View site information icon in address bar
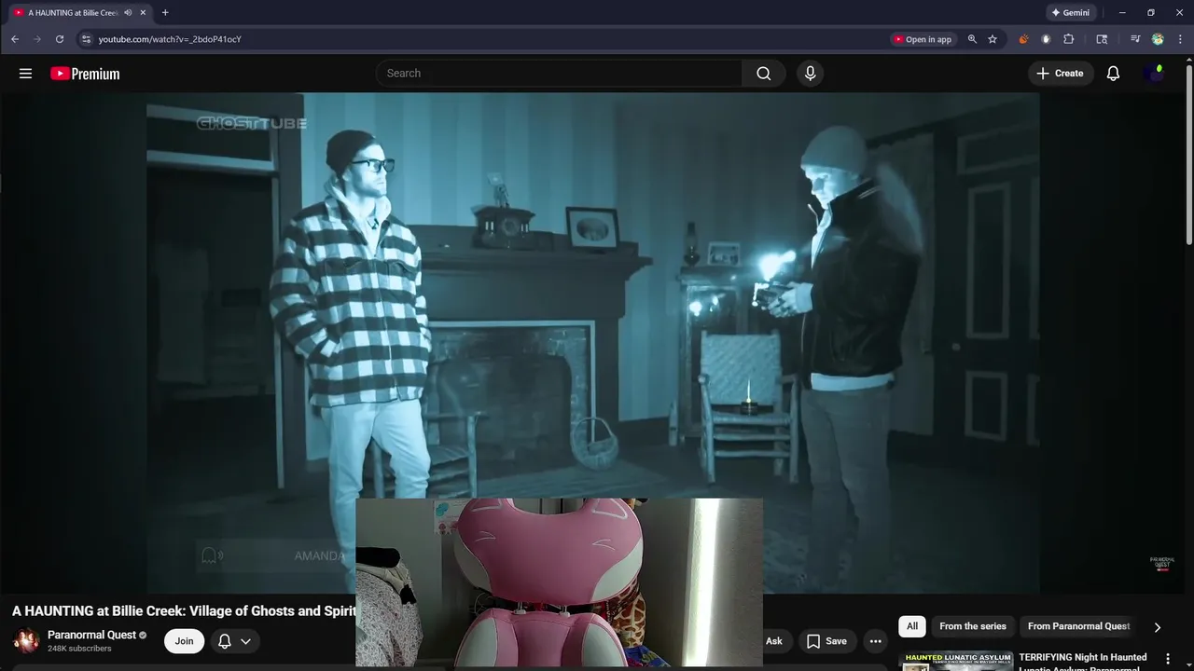This screenshot has height=671, width=1194. click(x=86, y=39)
